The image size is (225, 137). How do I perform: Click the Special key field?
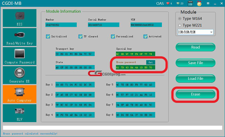click(135, 54)
